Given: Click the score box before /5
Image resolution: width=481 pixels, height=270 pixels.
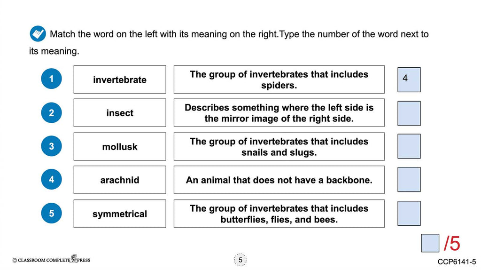Looking at the screenshot, I should (430, 243).
